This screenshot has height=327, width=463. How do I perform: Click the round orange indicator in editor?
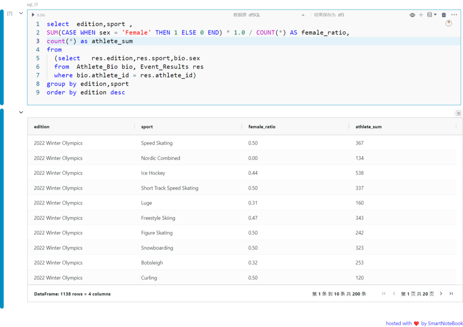449,24
